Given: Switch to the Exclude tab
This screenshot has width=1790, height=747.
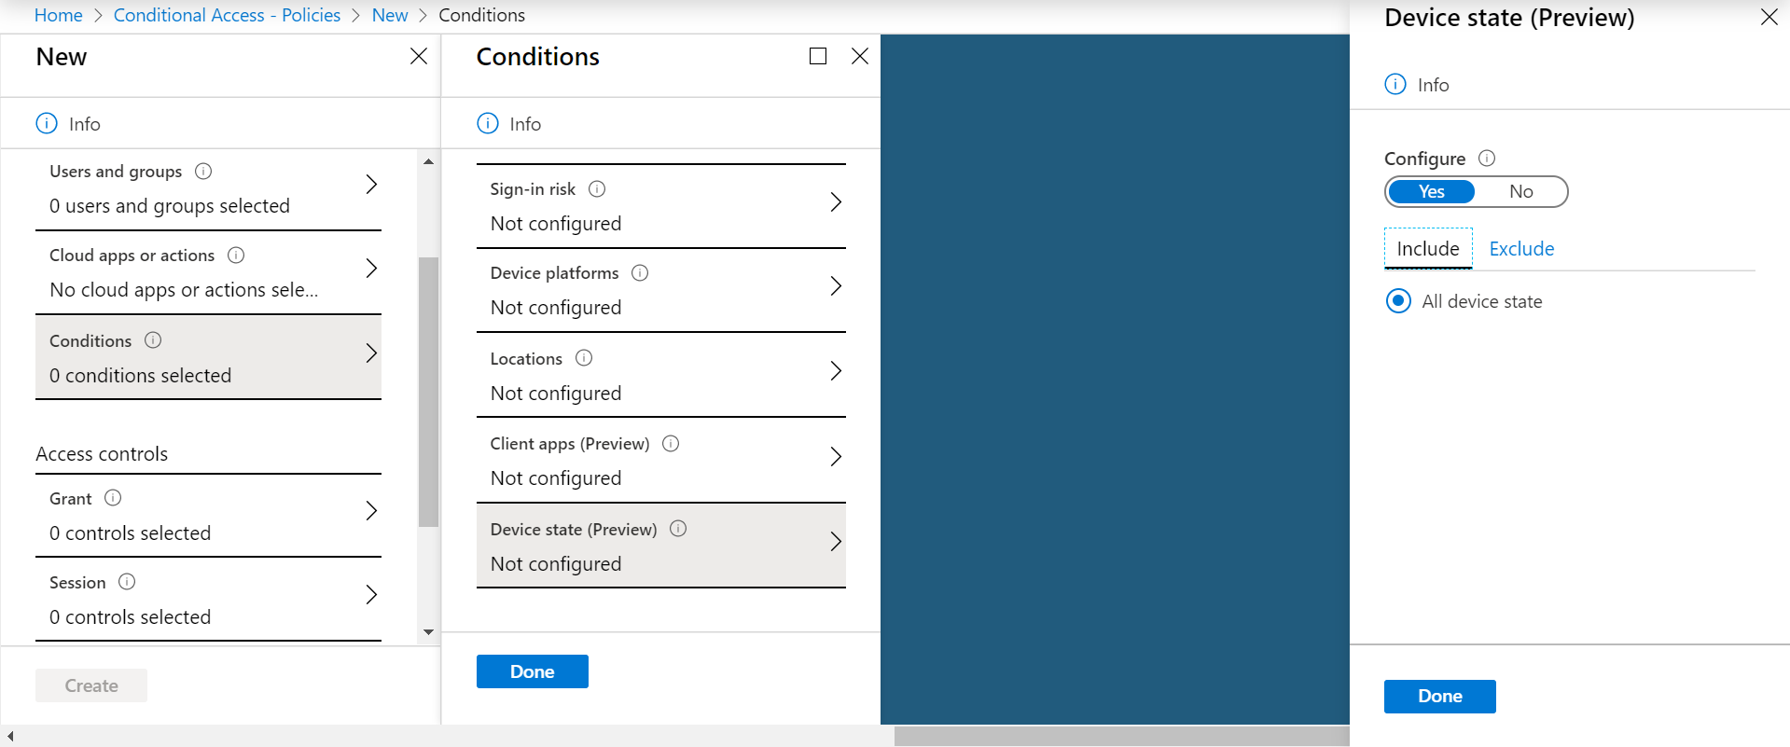Looking at the screenshot, I should click(1521, 249).
